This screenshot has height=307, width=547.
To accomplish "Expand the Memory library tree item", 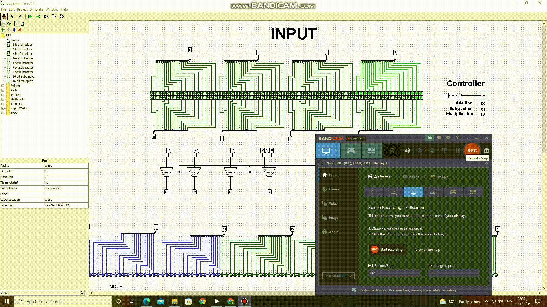I will pos(3,104).
